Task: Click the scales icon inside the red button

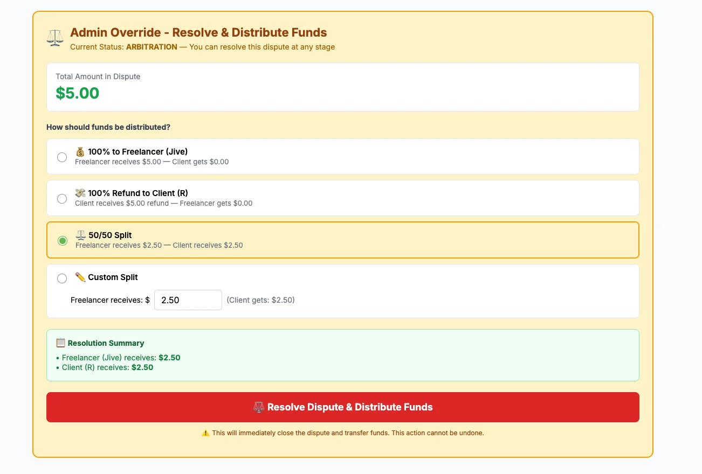Action: click(258, 407)
